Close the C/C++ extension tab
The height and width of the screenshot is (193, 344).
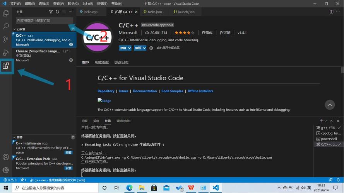(x=136, y=12)
